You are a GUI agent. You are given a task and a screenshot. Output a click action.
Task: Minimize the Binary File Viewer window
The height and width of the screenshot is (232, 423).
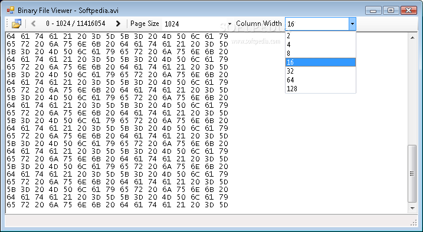point(373,11)
